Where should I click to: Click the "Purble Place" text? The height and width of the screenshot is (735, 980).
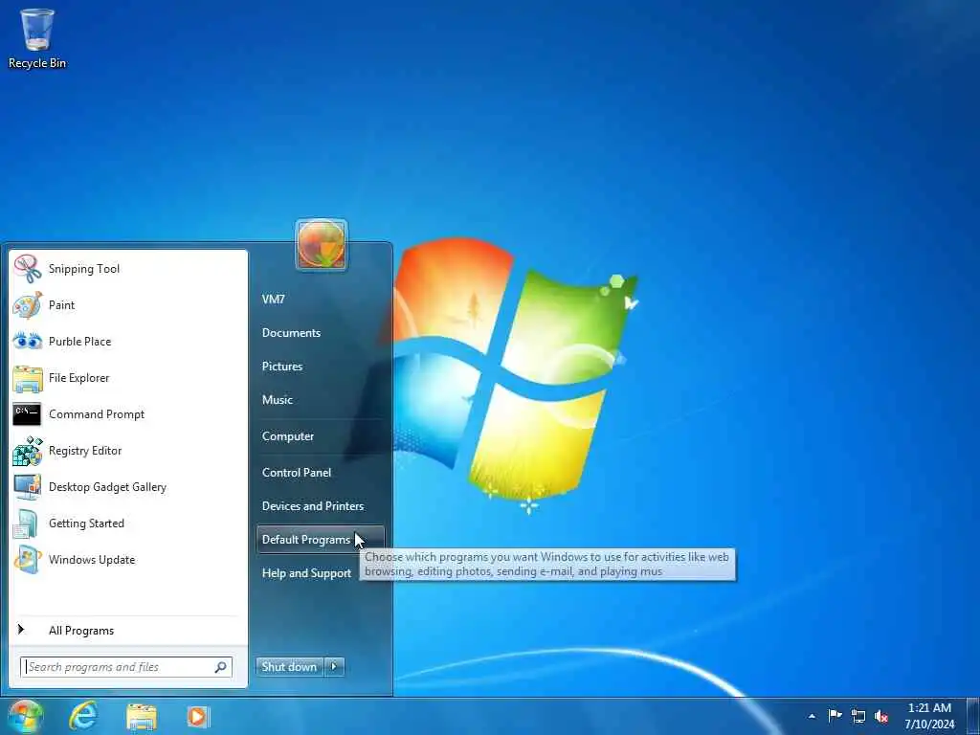tap(79, 342)
